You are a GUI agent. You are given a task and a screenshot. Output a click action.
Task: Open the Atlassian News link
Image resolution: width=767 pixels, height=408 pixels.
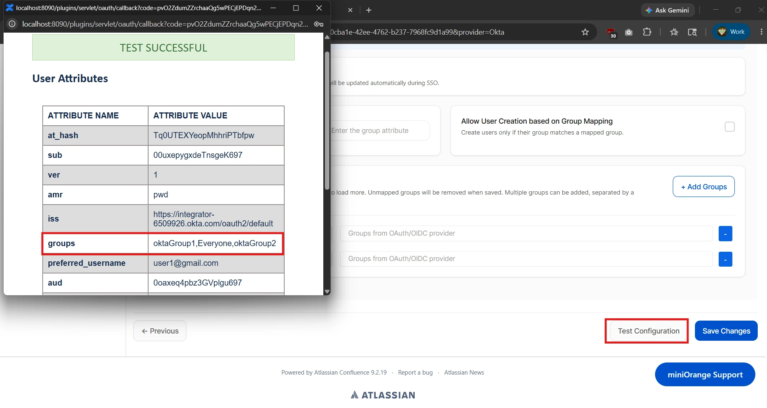(x=464, y=373)
